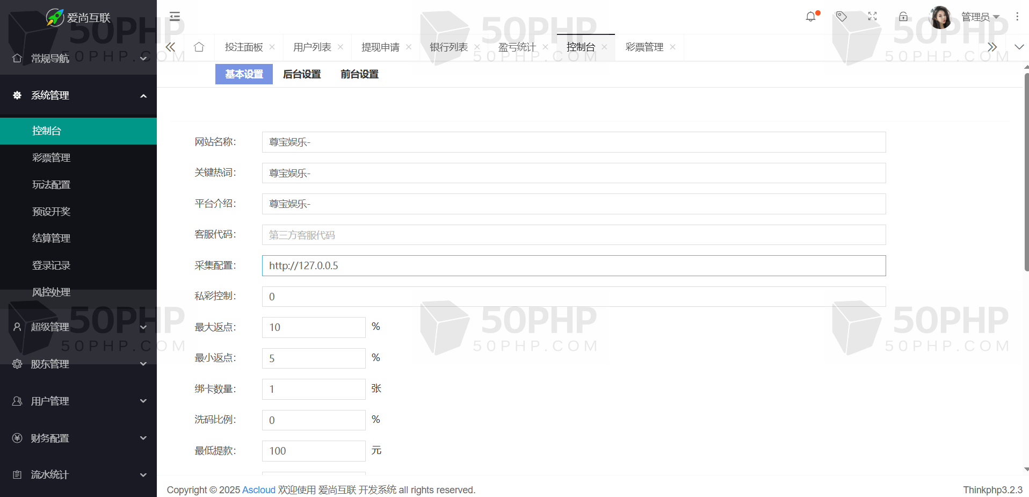Switch to the 后台设置 tab

[302, 74]
